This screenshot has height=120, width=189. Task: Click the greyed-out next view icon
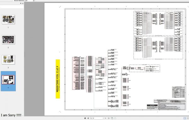click(x=115, y=118)
